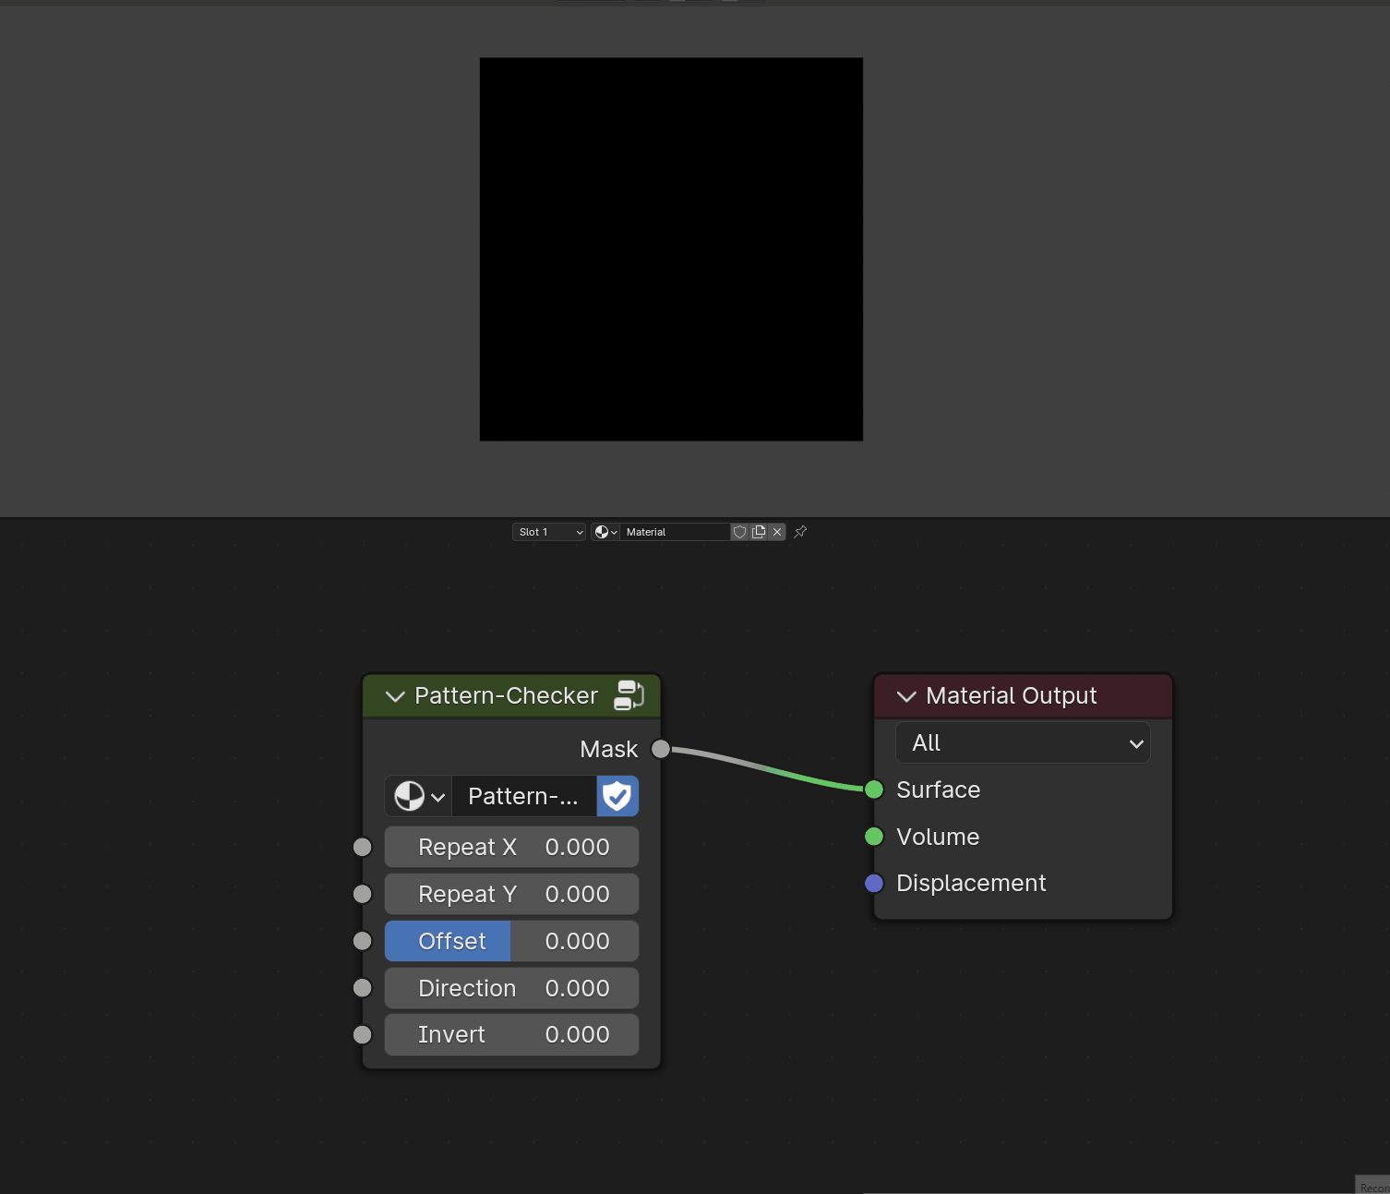Click the new material copy icon in header
This screenshot has width=1390, height=1194.
click(x=758, y=531)
